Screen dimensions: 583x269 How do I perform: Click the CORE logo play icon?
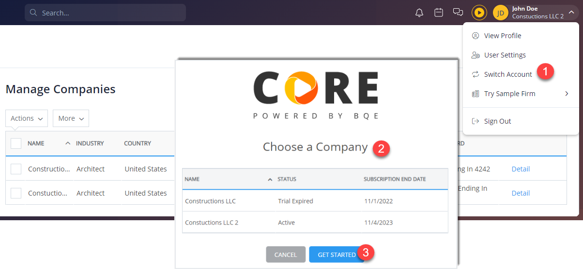point(303,88)
